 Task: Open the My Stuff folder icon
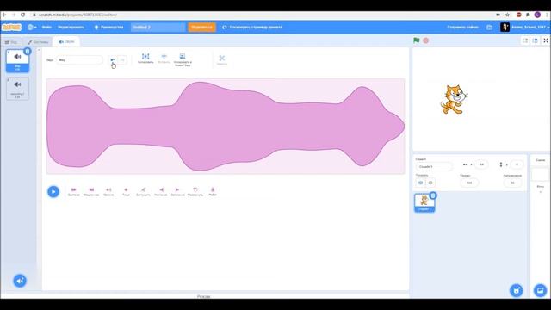490,27
